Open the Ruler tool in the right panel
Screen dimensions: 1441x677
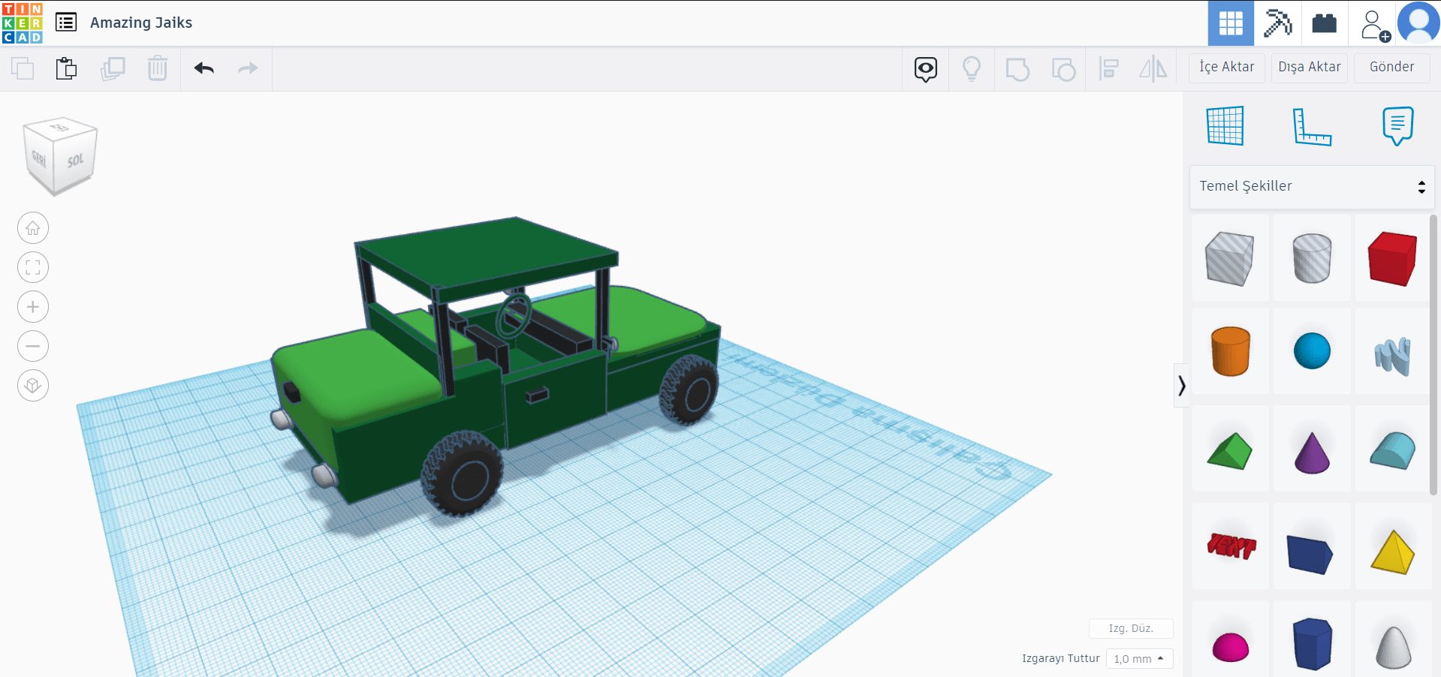point(1312,126)
